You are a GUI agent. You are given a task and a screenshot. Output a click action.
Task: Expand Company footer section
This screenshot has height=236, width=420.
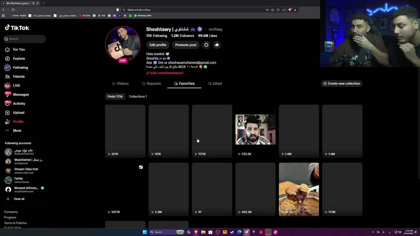[x=11, y=212]
